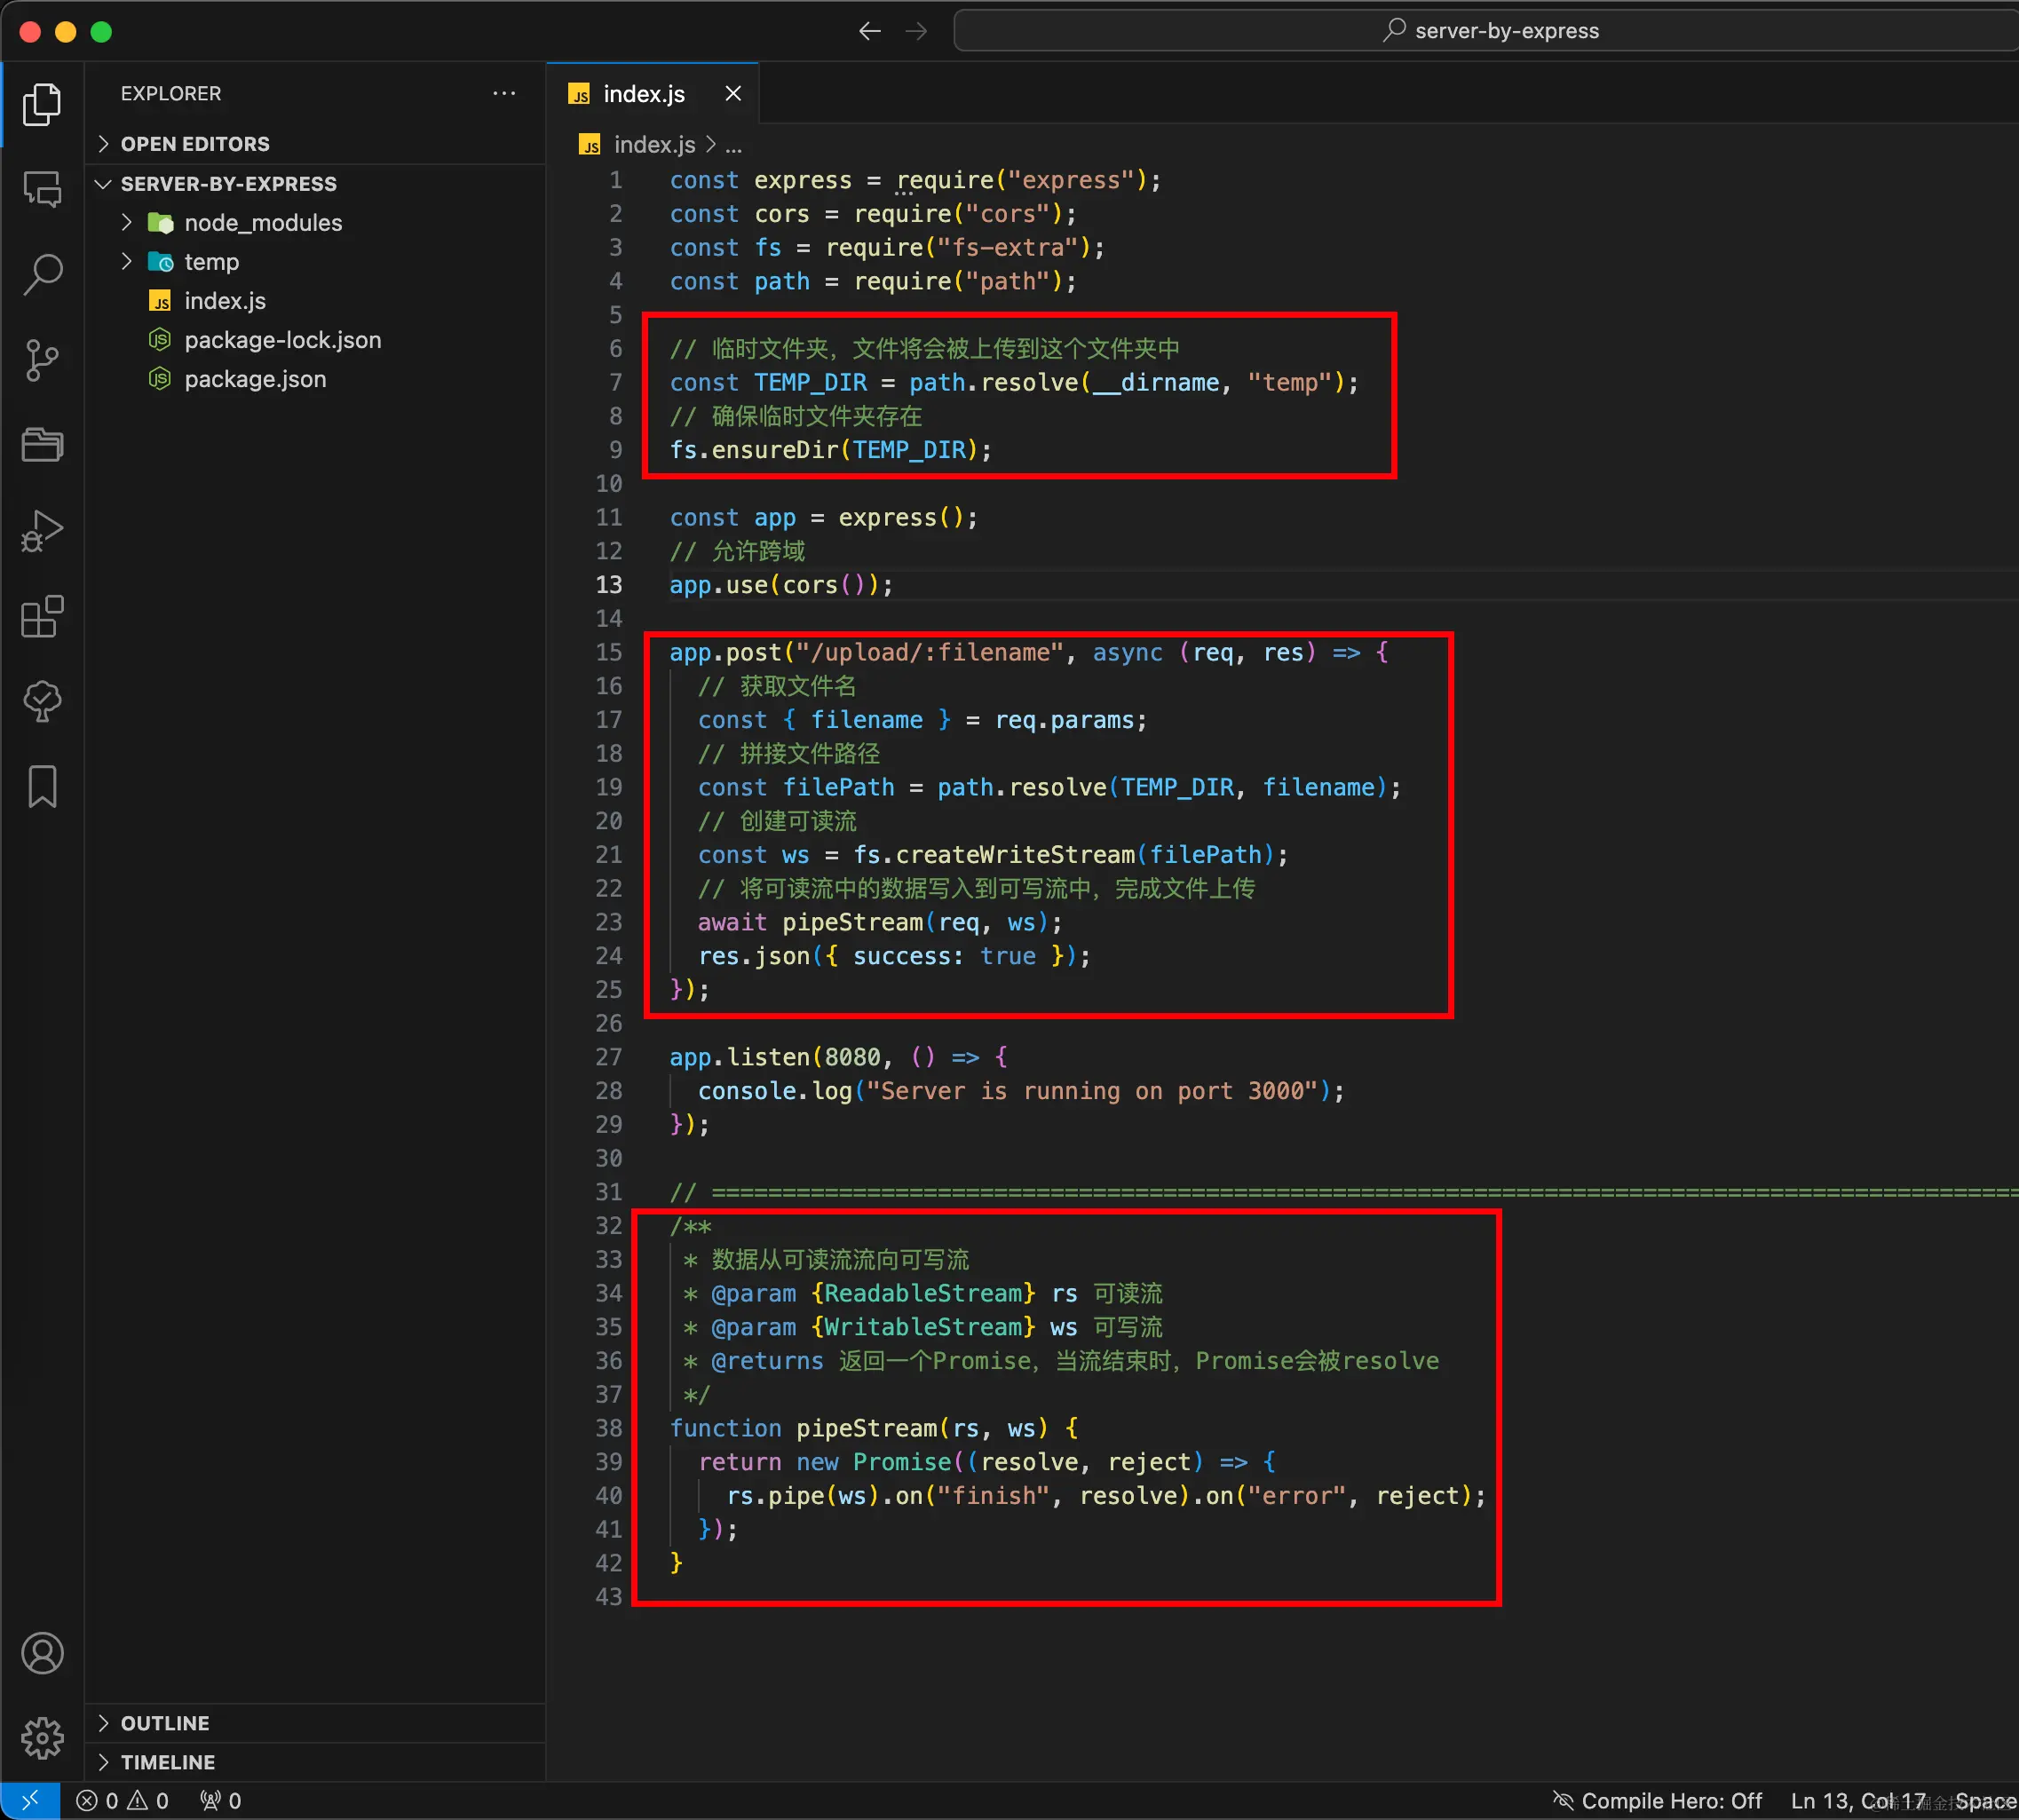Open Explorer more actions ellipsis

pos(504,93)
